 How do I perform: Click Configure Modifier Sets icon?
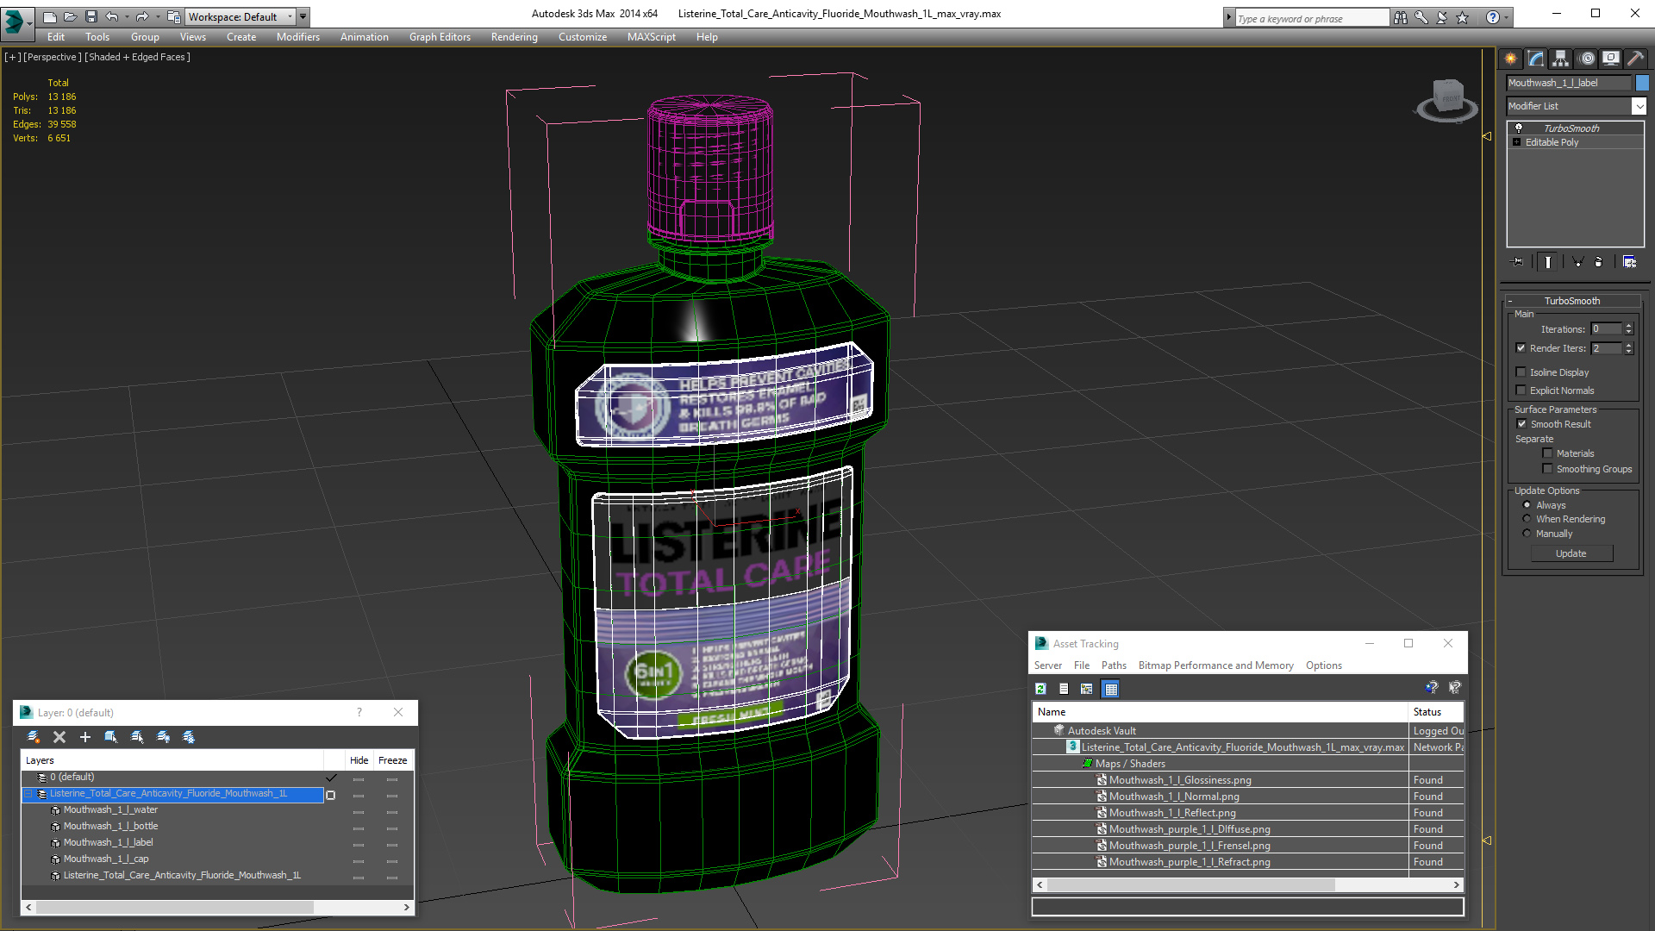[x=1629, y=262]
